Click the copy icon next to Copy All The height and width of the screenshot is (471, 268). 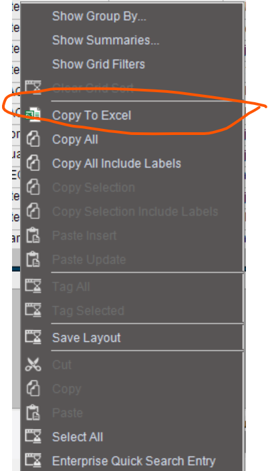pyautogui.click(x=33, y=140)
